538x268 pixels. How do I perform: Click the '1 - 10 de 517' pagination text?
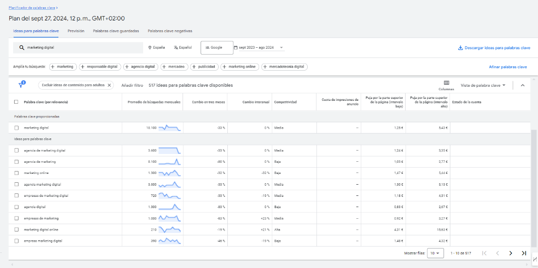pos(461,253)
